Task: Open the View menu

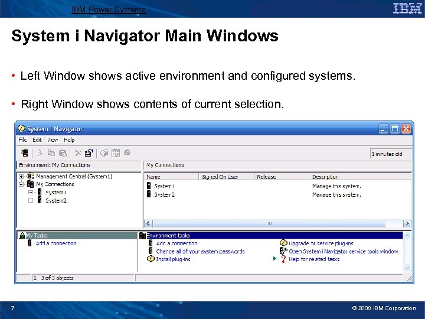Action: pyautogui.click(x=53, y=140)
